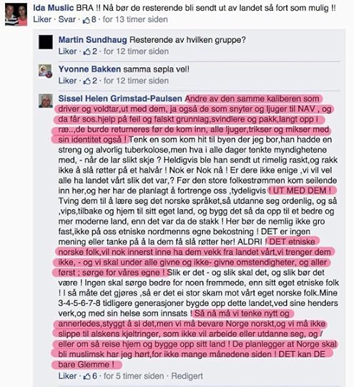The height and width of the screenshot is (387, 354).
Task: Like Ida Muslic's comment
Action: click(42, 19)
